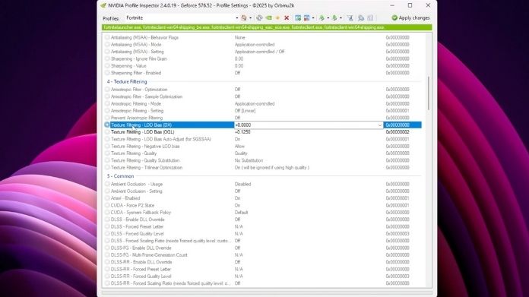529x297 pixels.
Task: Select Anisotropic Filter - Sample Optimization row
Action: pyautogui.click(x=263, y=96)
